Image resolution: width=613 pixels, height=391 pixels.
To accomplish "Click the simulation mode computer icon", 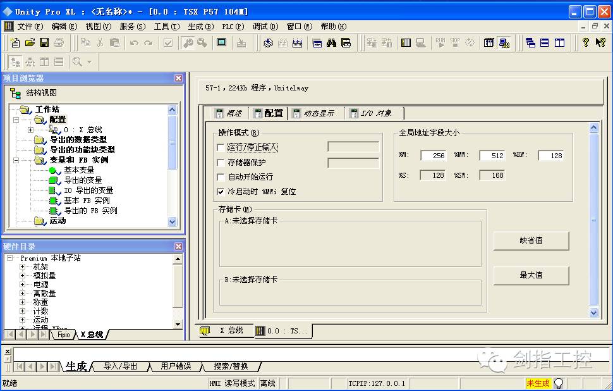I will tap(504, 42).
